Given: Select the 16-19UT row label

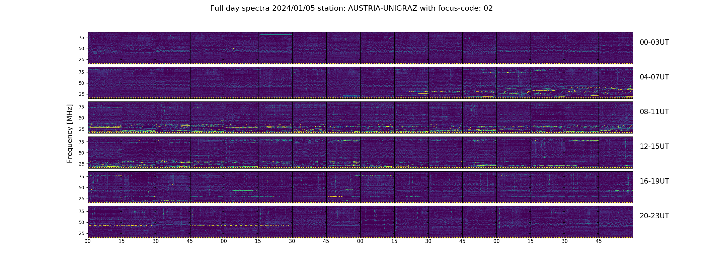Looking at the screenshot, I should pos(654,181).
